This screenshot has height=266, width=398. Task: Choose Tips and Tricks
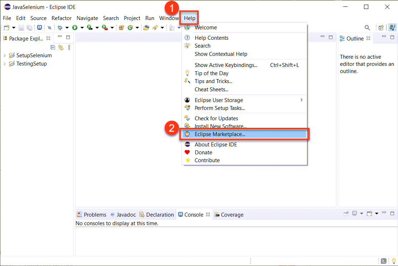[245, 81]
